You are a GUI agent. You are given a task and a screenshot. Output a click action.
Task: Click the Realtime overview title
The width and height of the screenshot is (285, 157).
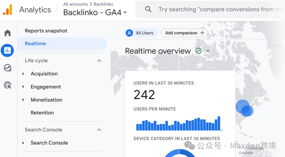click(158, 51)
